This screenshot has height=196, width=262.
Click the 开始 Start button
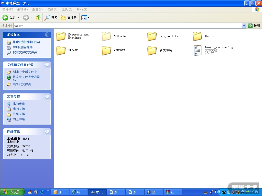coord(12,192)
